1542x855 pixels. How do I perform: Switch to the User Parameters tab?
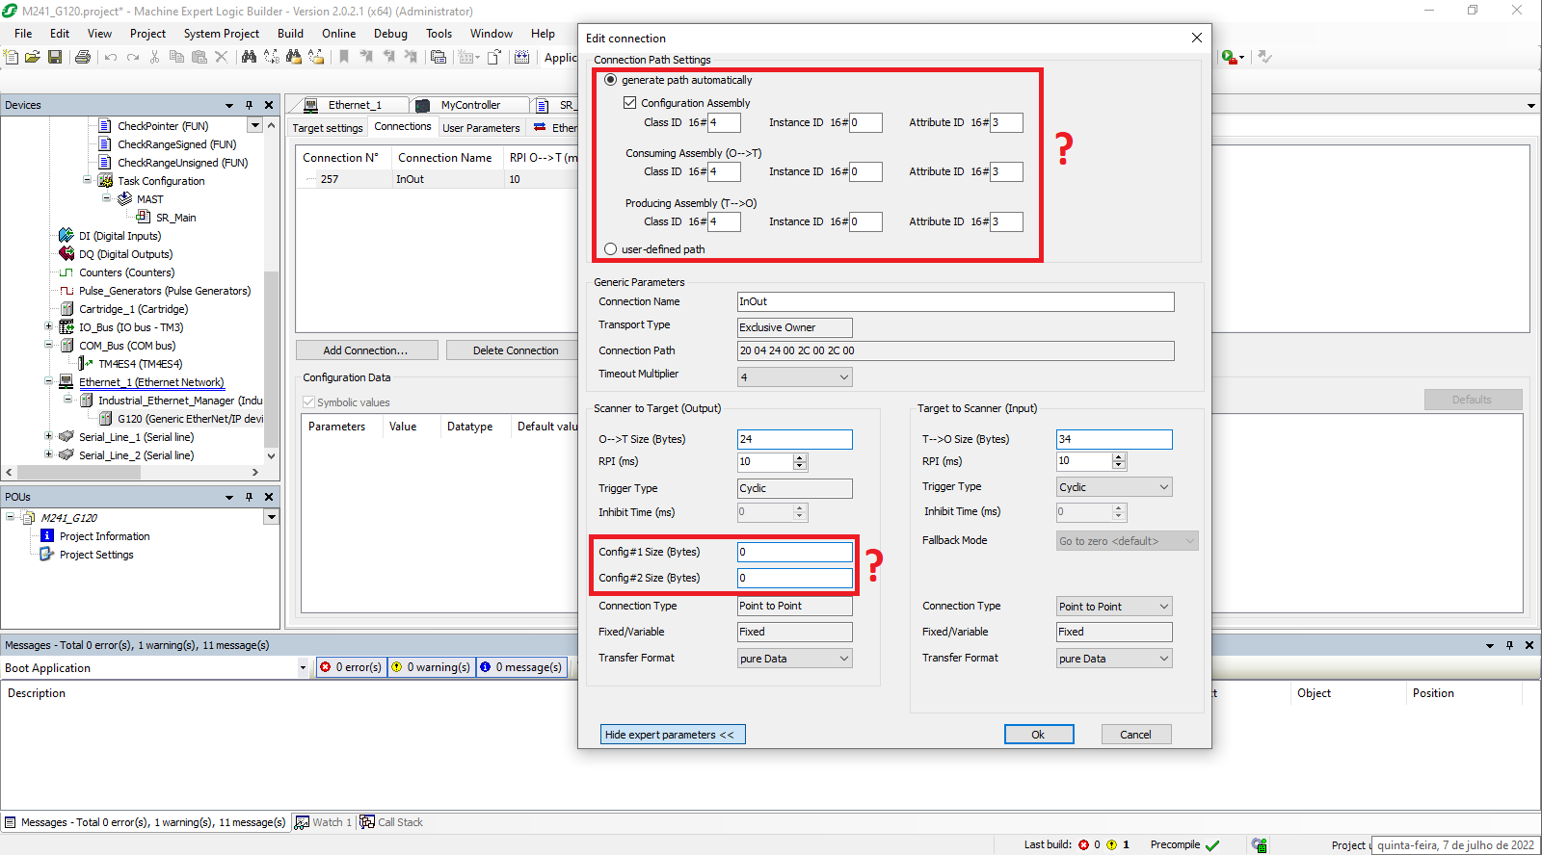(x=480, y=128)
